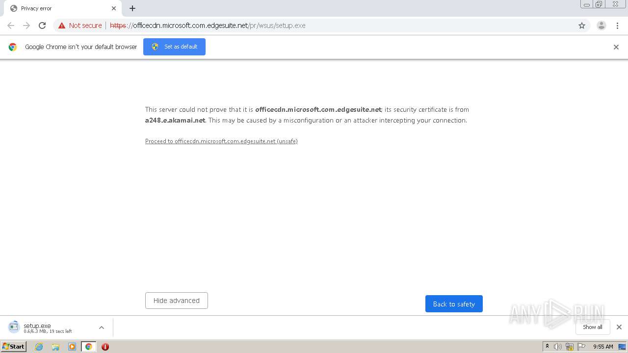This screenshot has width=628, height=353.
Task: Click Back to safety button
Action: click(454, 304)
